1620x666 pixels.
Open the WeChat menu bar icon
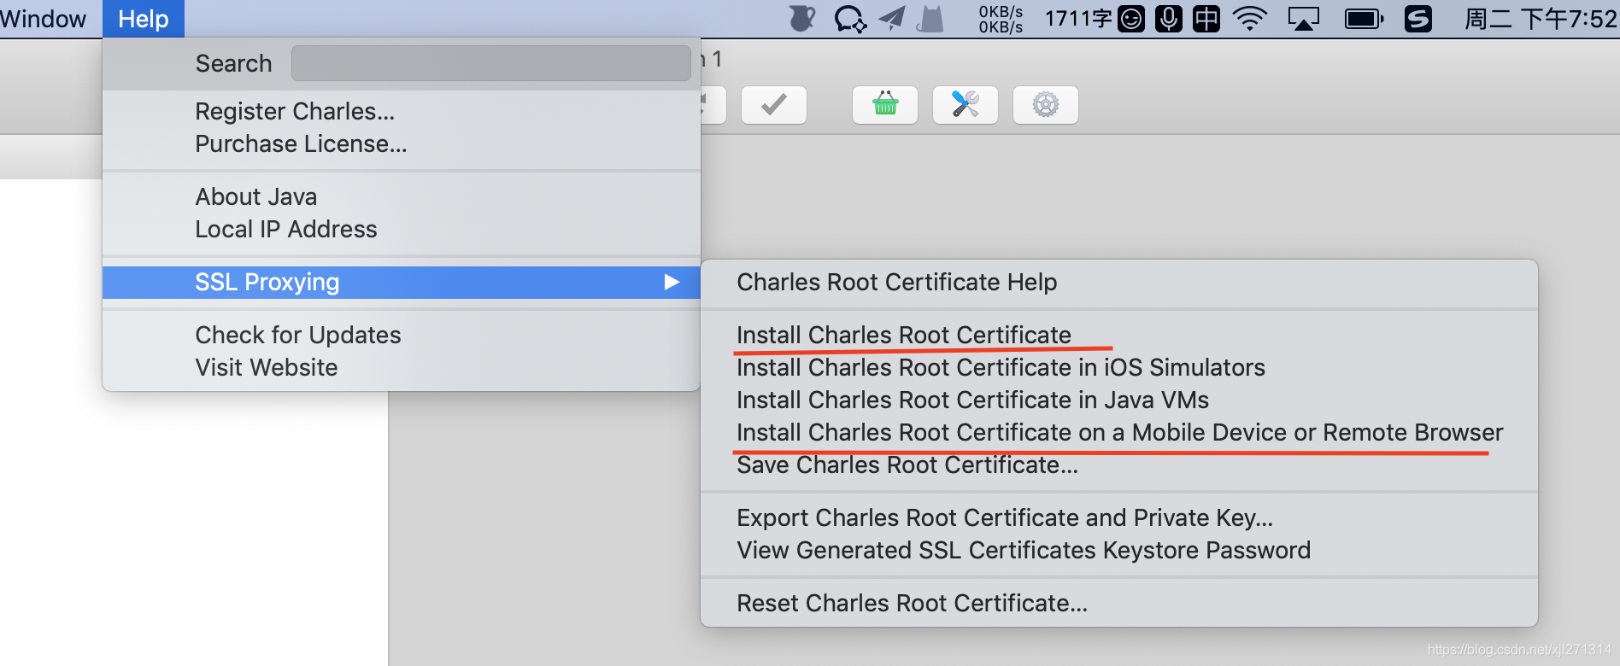click(x=850, y=19)
